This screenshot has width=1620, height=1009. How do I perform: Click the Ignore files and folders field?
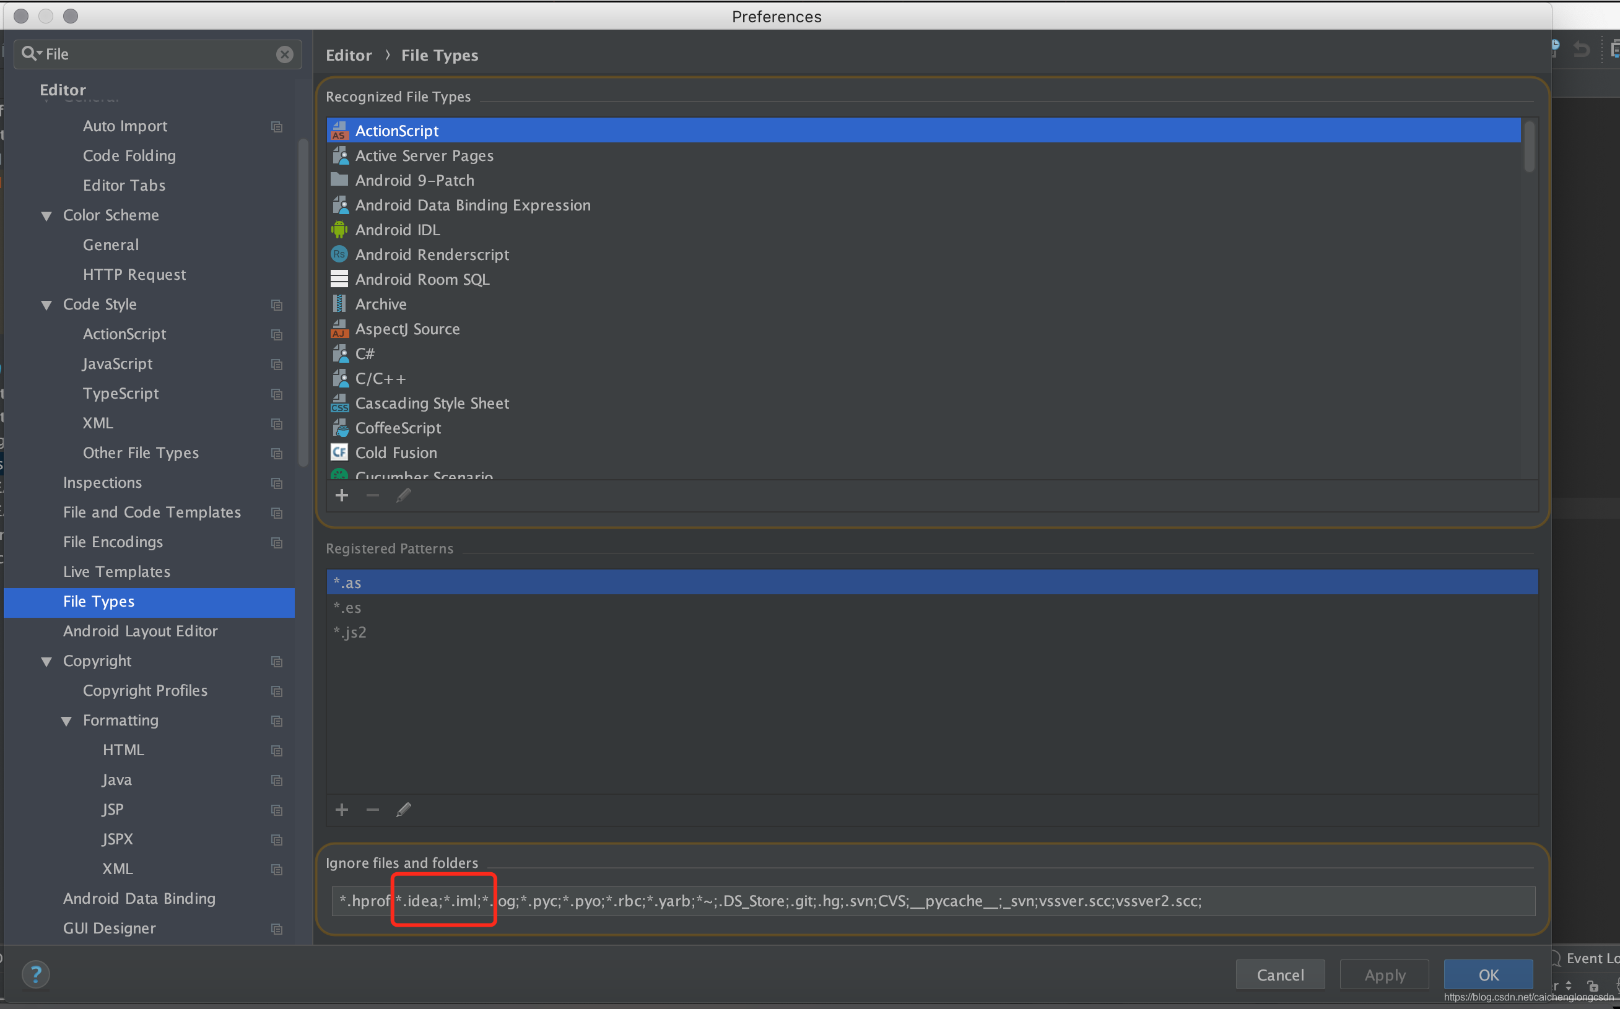934,901
